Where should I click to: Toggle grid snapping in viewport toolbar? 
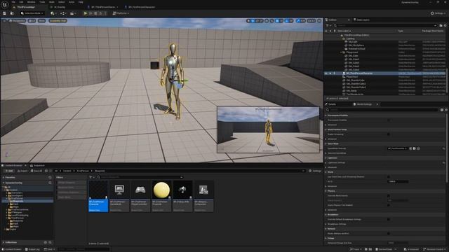pyautogui.click(x=277, y=21)
